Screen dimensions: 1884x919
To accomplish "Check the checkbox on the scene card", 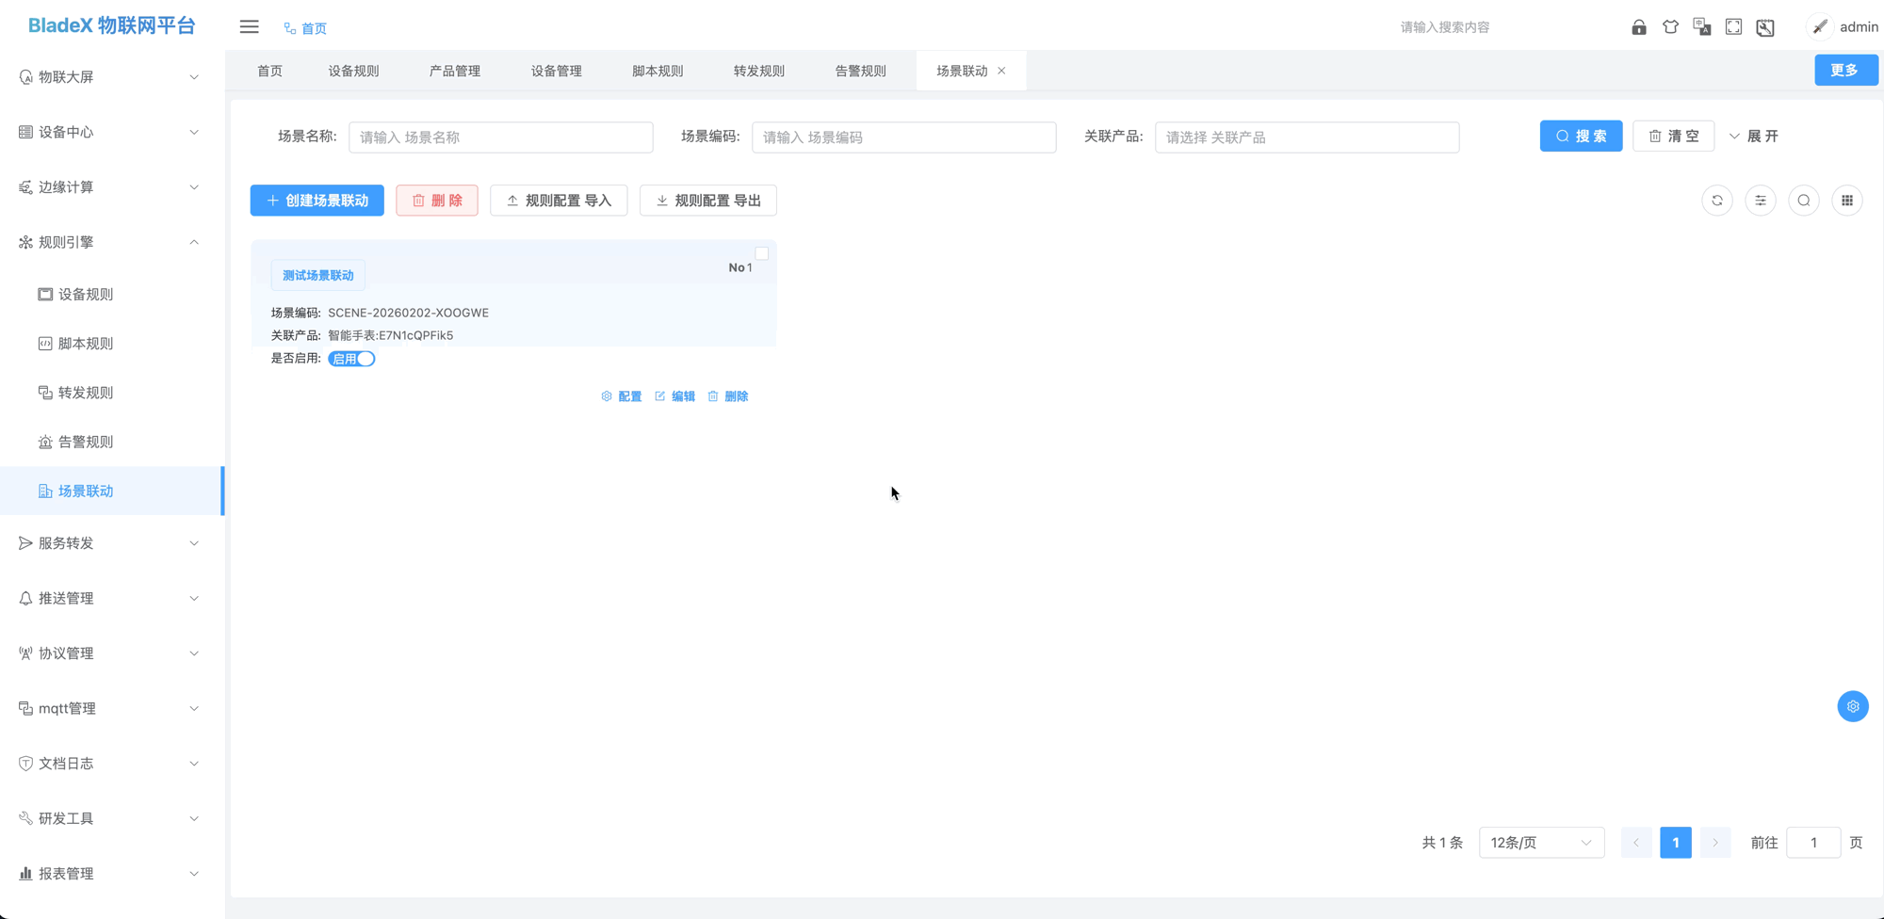I will (761, 252).
